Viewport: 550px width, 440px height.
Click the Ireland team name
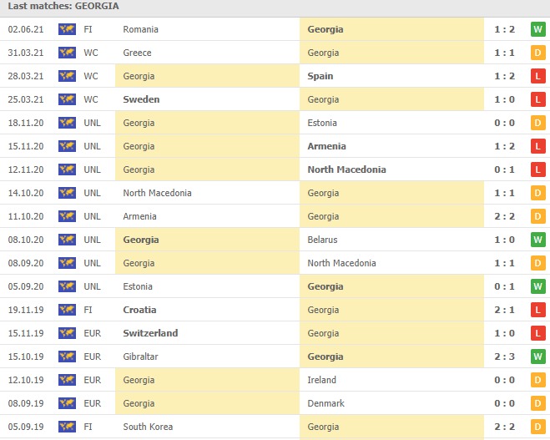point(321,380)
